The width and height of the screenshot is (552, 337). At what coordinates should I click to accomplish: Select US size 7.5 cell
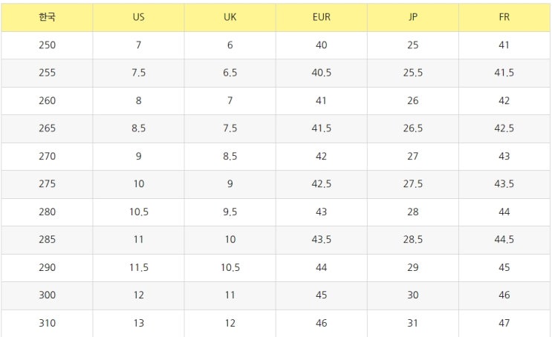(x=138, y=73)
